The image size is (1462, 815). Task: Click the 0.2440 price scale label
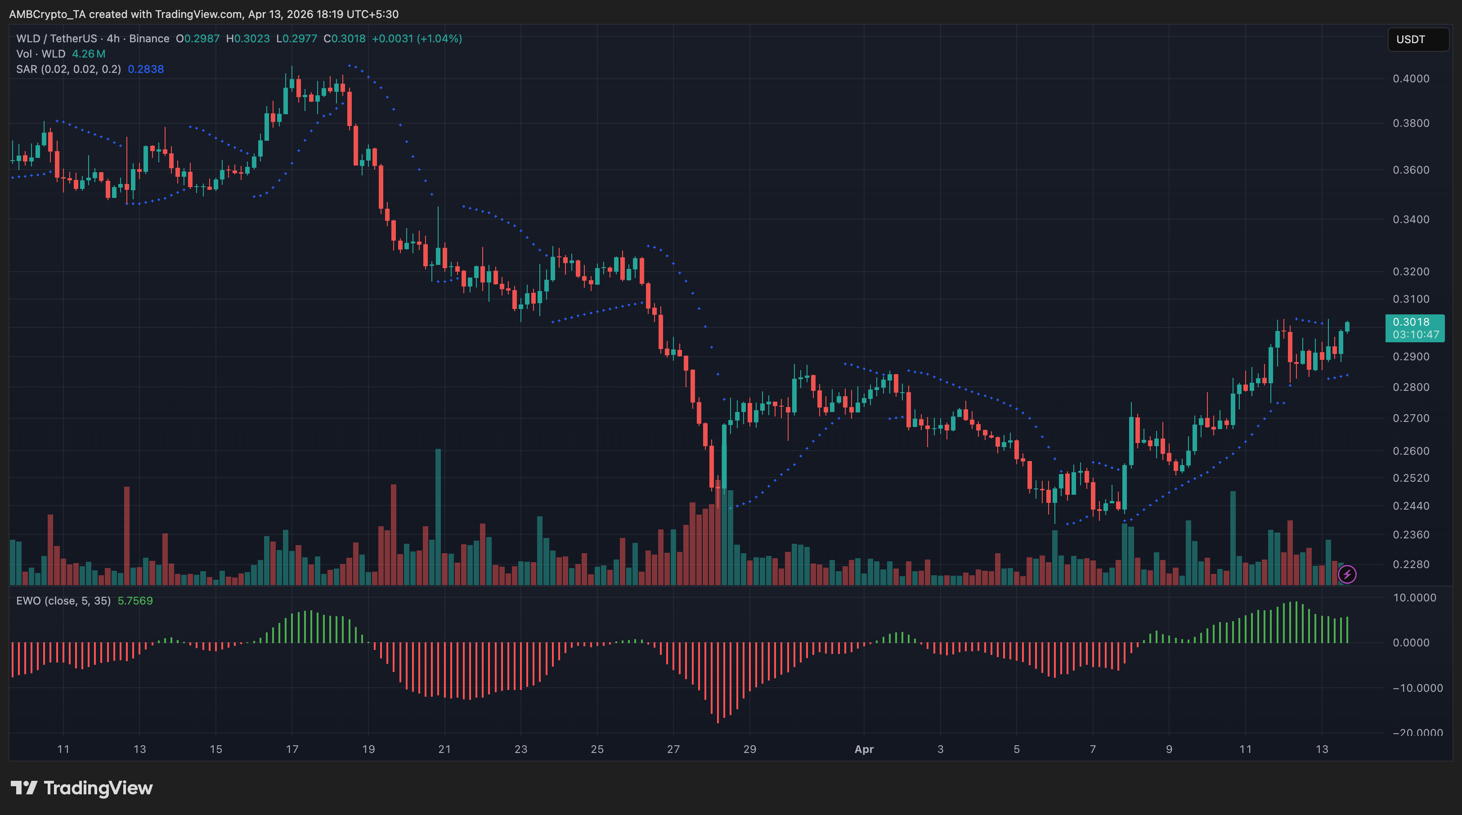pyautogui.click(x=1411, y=506)
